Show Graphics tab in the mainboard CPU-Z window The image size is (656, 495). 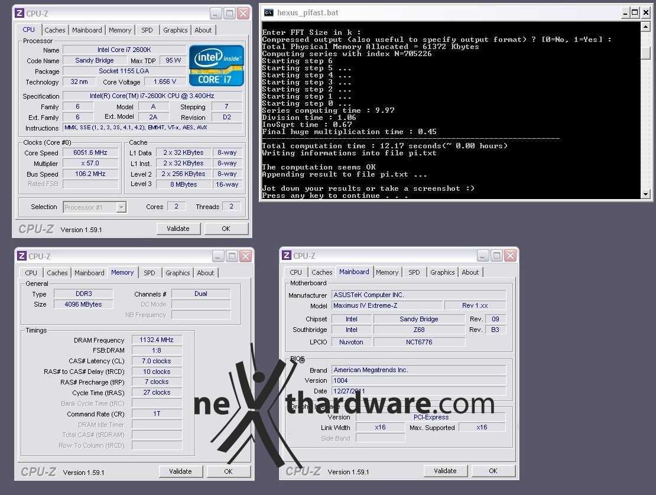[x=443, y=272]
